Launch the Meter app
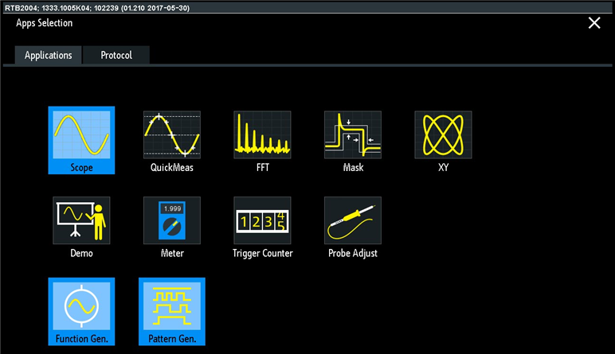 (172, 228)
